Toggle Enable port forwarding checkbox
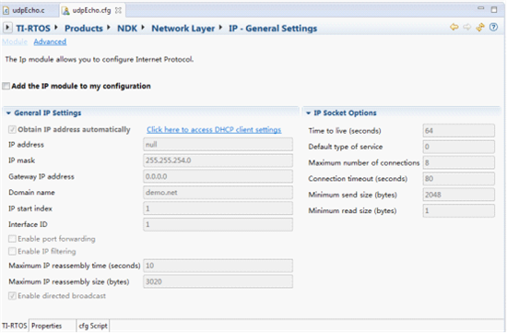 (x=12, y=239)
